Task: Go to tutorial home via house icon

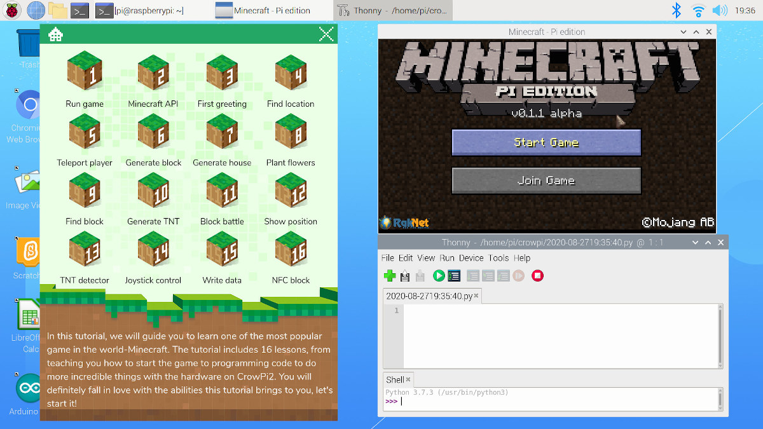Action: [x=56, y=34]
